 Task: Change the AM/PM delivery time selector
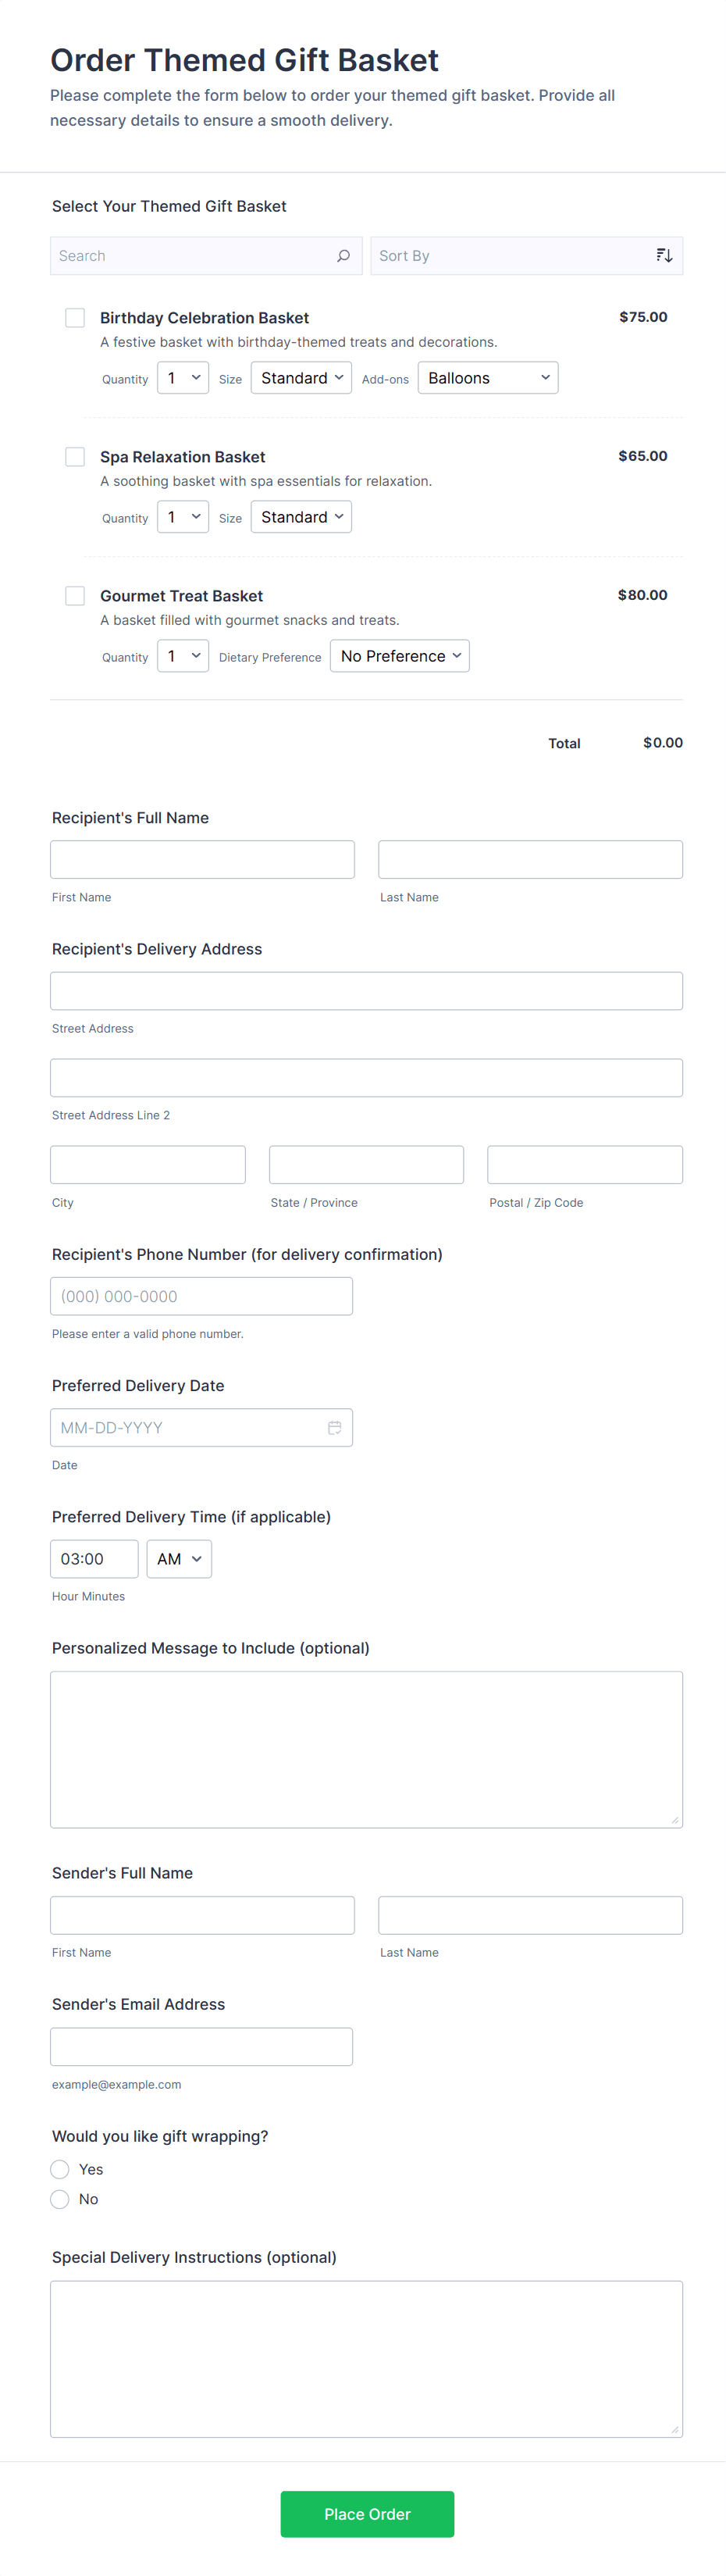pyautogui.click(x=179, y=1558)
